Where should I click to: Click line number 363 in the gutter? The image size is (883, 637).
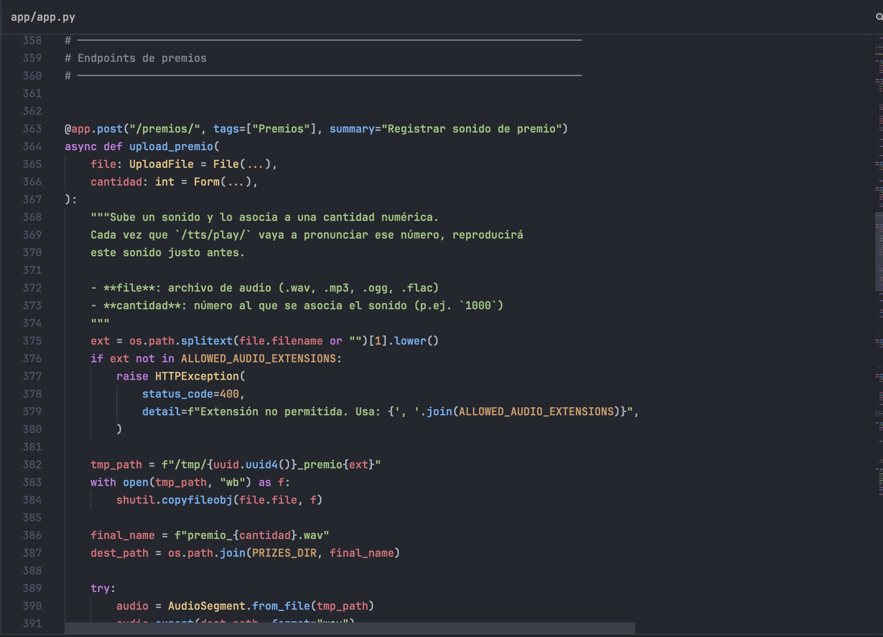32,129
